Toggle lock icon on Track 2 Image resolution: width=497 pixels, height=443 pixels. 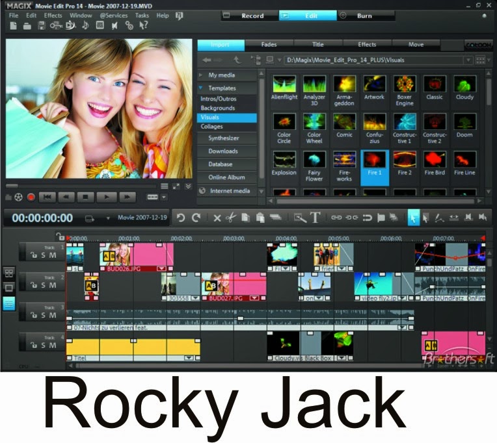(x=34, y=285)
